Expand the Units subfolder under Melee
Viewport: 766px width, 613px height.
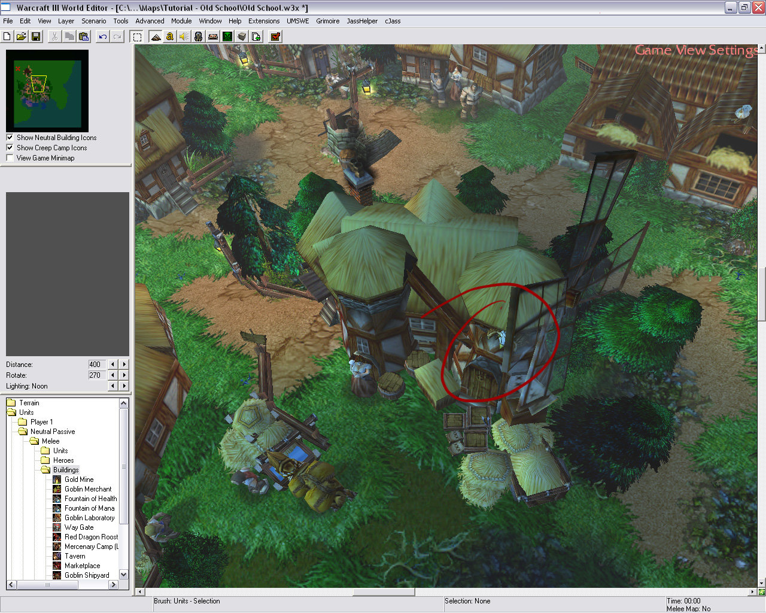[x=46, y=451]
